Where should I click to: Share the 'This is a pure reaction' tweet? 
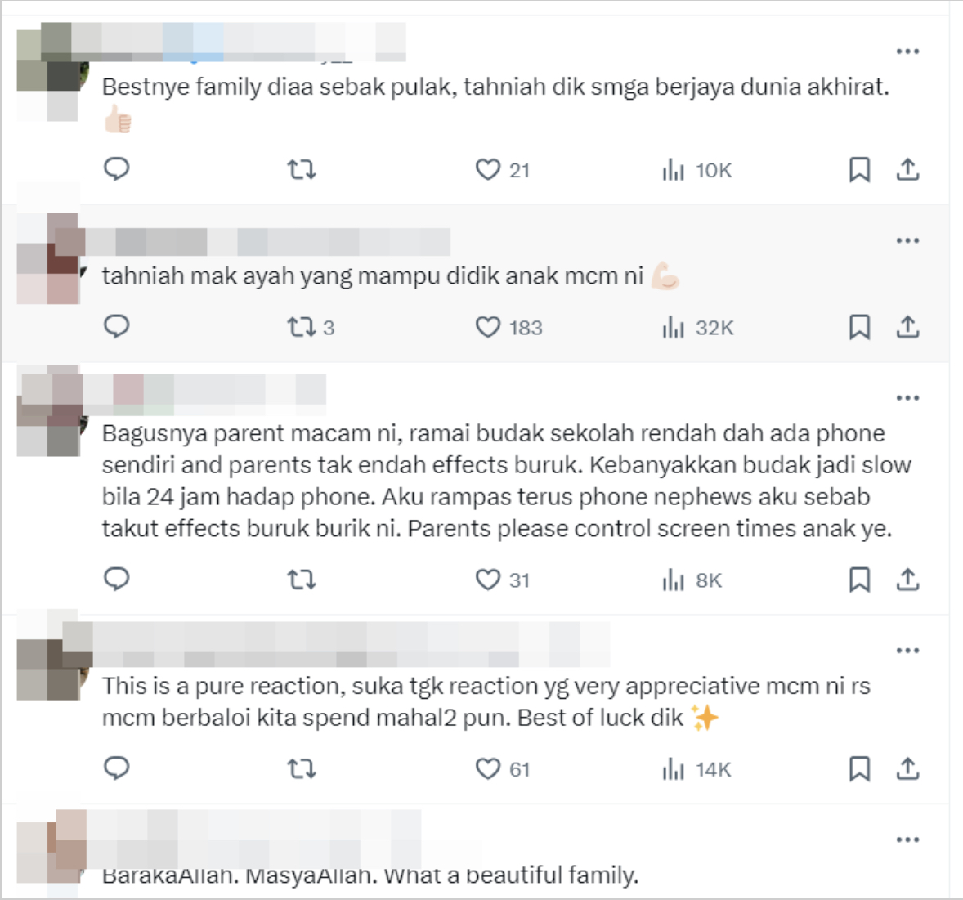click(x=907, y=768)
